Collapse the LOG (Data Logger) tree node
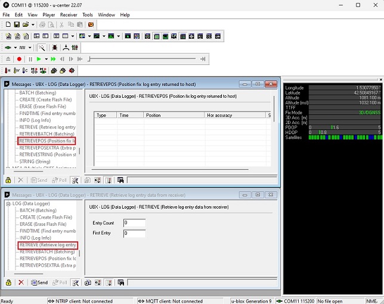 tap(8, 204)
